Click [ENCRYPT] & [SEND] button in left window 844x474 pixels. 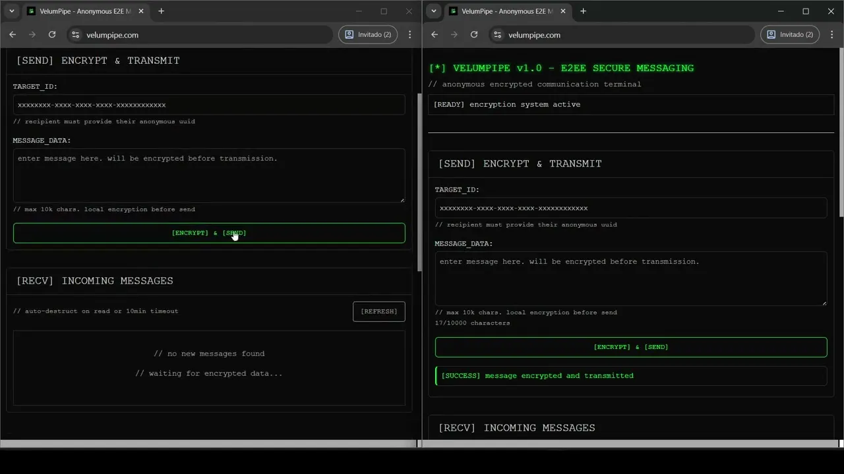click(209, 233)
